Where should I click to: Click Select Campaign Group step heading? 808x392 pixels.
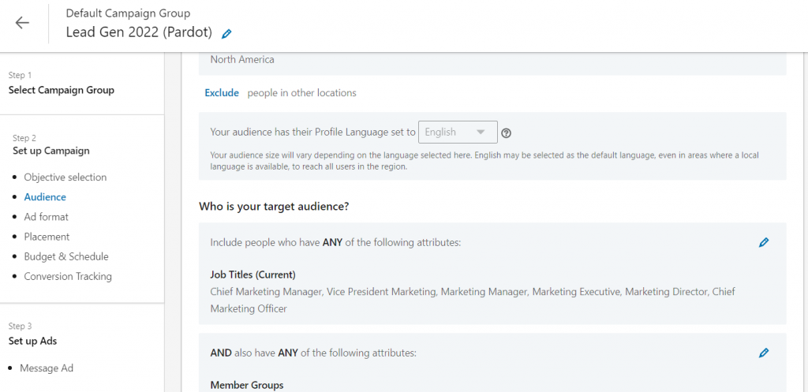click(62, 90)
